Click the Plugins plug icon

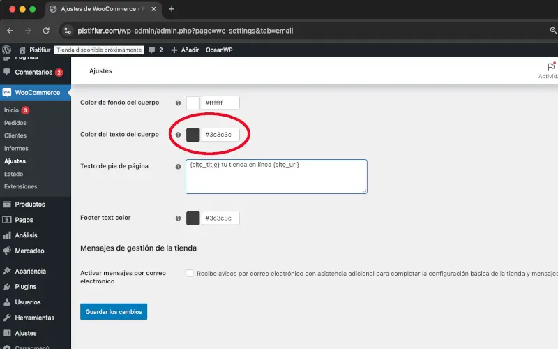pyautogui.click(x=7, y=286)
